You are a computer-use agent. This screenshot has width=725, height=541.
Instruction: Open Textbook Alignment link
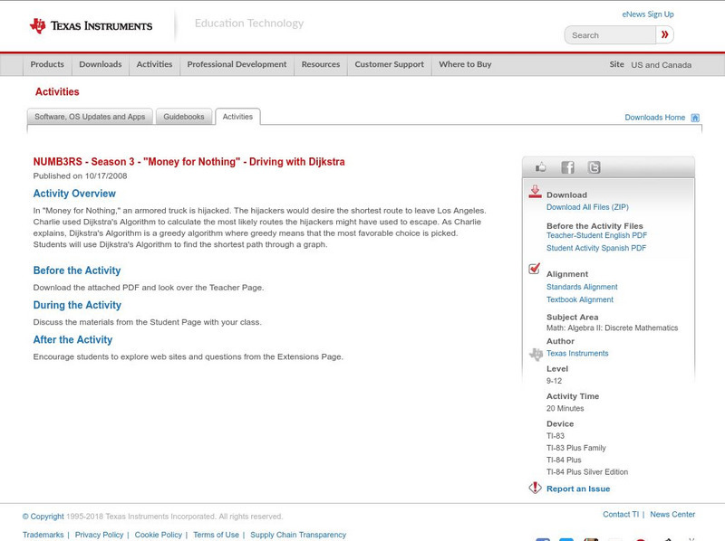pyautogui.click(x=580, y=299)
